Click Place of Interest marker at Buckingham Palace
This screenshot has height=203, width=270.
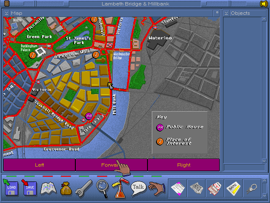pos(32,55)
